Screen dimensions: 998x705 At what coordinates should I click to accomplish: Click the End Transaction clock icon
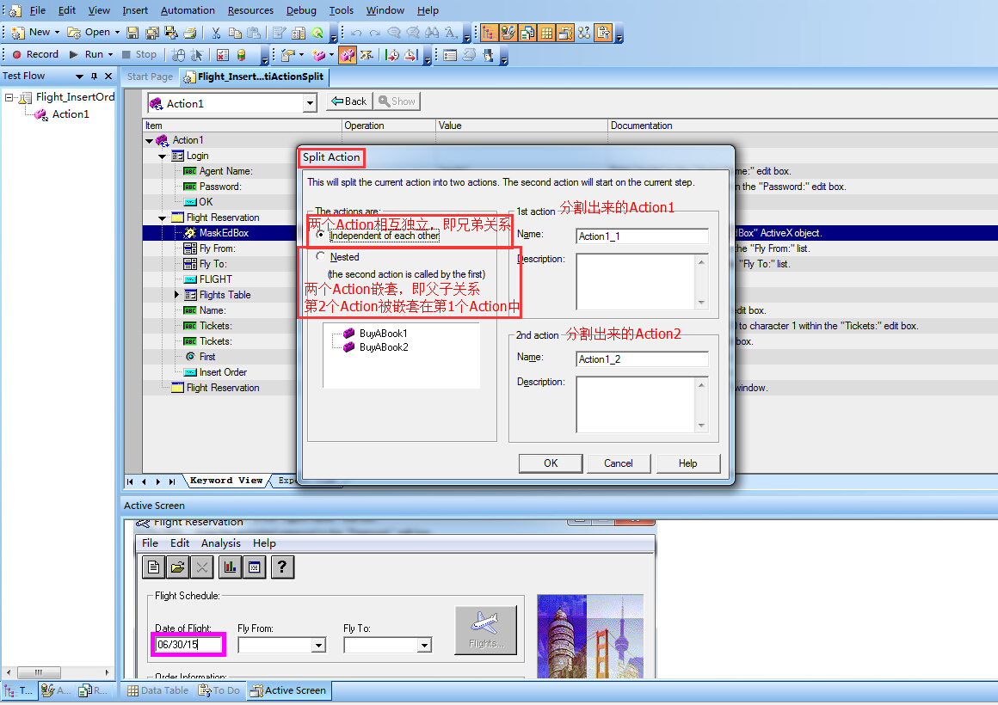(411, 55)
